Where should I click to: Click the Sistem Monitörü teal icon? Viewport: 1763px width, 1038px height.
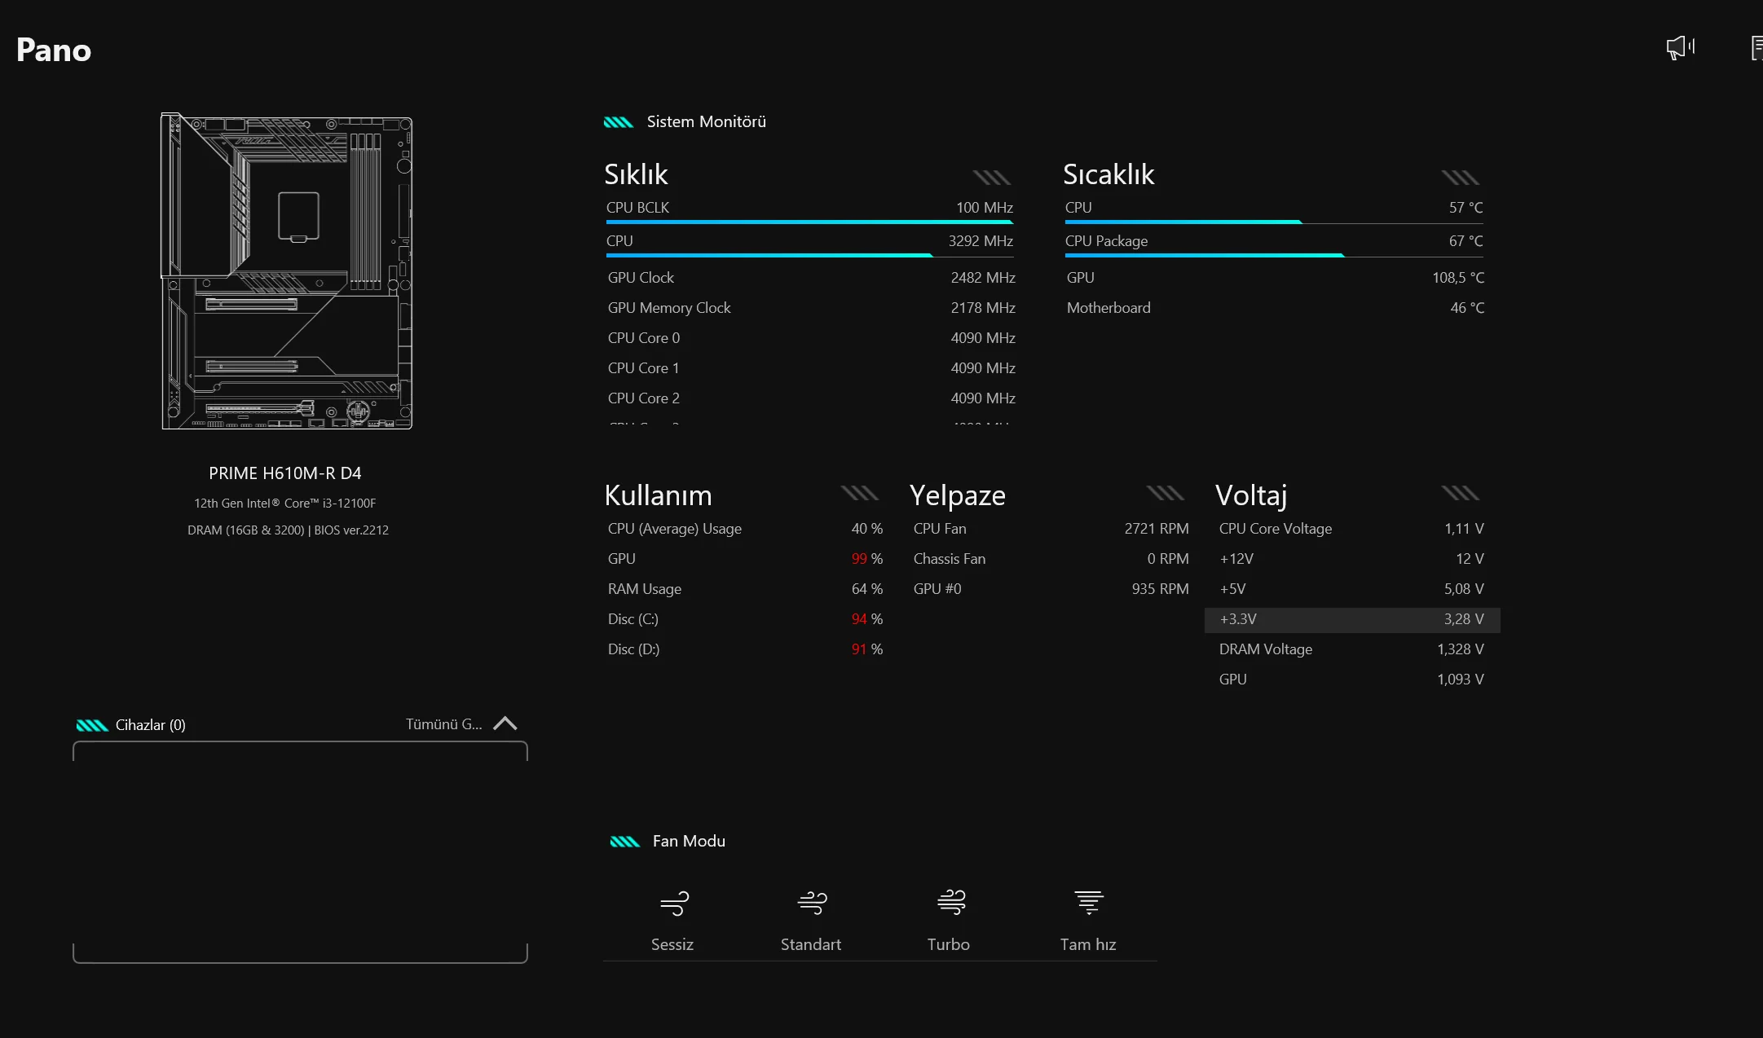[x=619, y=121]
